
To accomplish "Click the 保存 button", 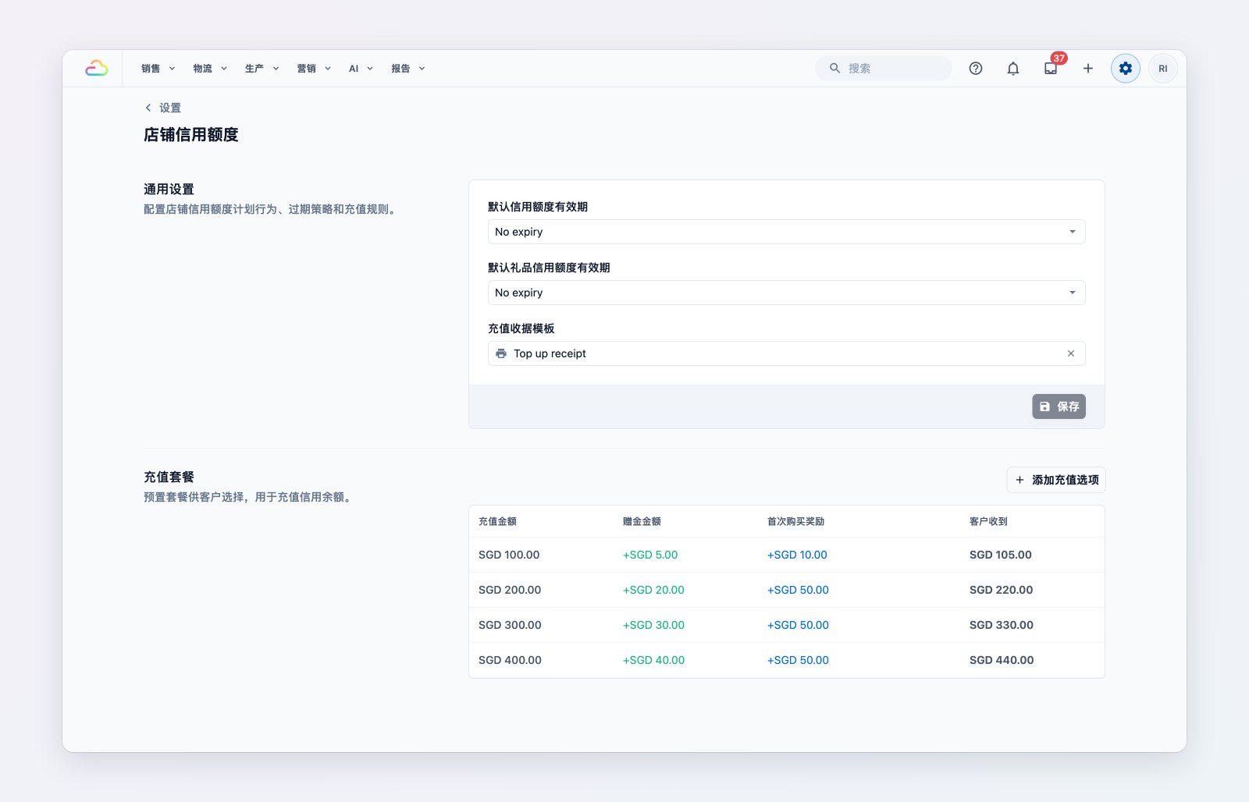I will coord(1059,406).
